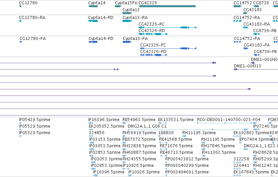
Task: Click feature 188836
Action: (x=166, y=133)
